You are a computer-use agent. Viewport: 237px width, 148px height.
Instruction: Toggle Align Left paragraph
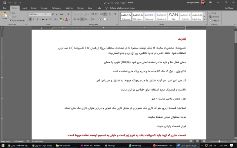(x=75, y=19)
